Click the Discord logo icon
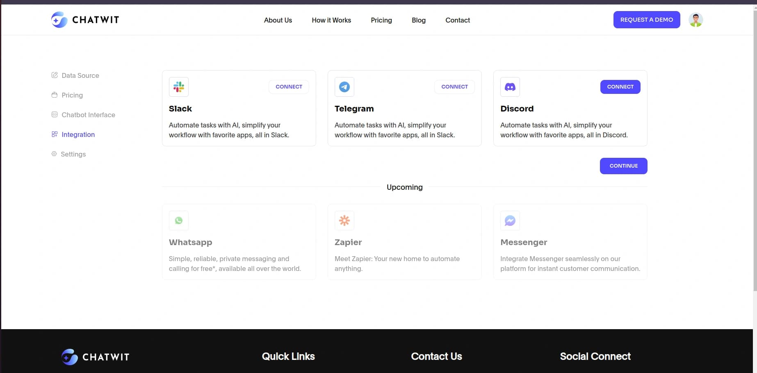 [510, 87]
